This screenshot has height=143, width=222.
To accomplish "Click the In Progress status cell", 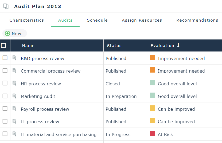I will (118, 134).
